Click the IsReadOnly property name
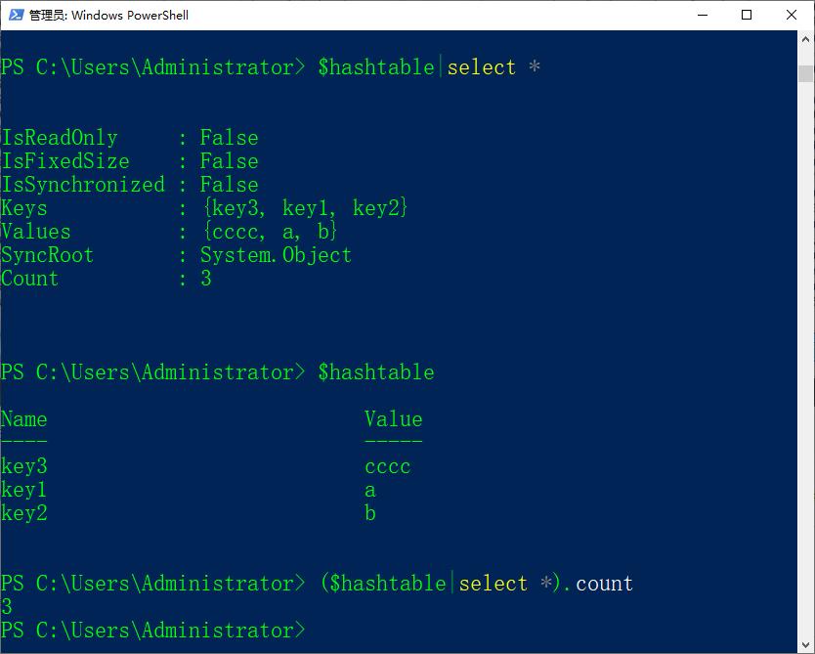815x654 pixels. click(x=60, y=138)
